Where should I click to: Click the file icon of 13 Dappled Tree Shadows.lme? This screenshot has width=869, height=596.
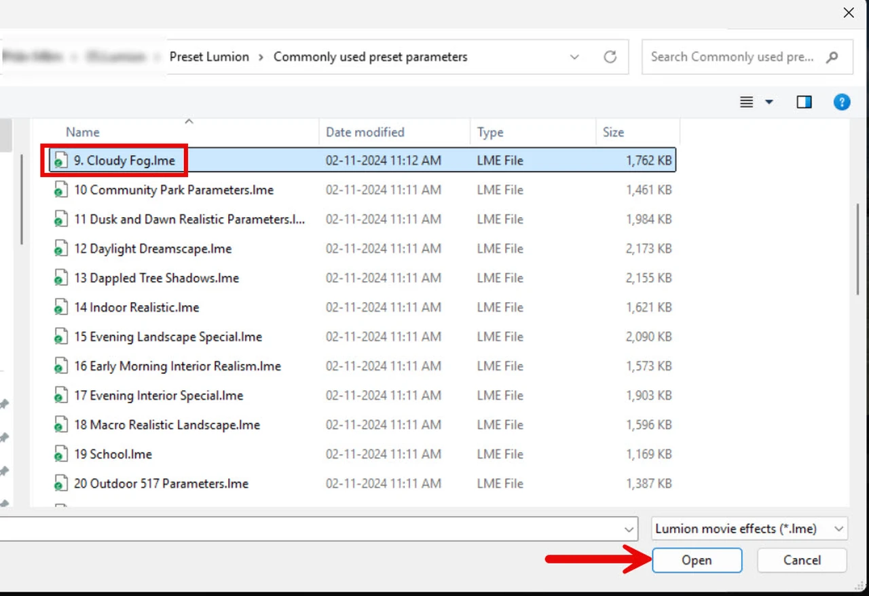(60, 278)
